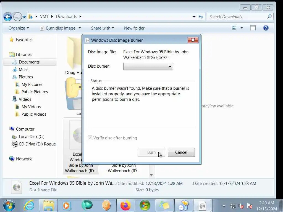Select Favorites in the navigation pane

tap(21, 40)
